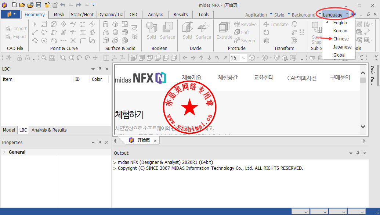Choose the Box solid tool
The image size is (380, 215).
pos(106,40)
